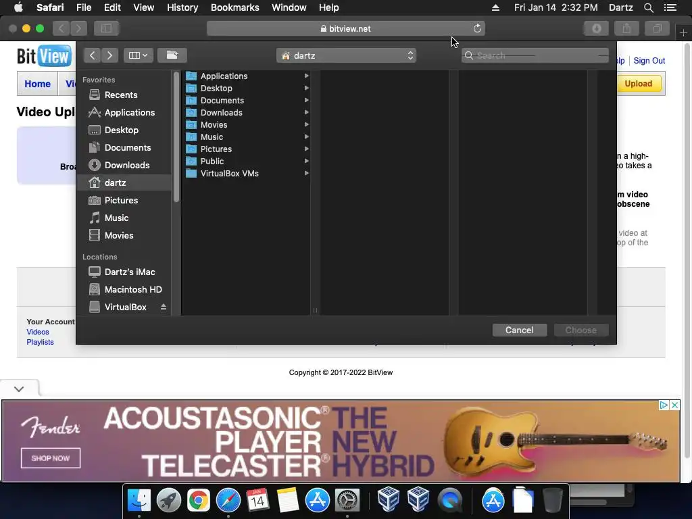Add a new Safari tab
692x519 pixels.
(683, 32)
